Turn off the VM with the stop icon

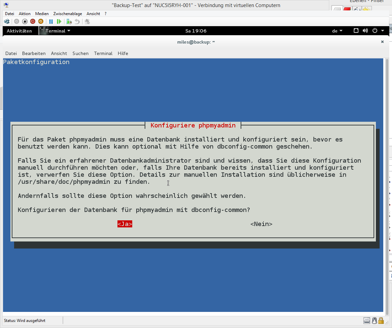click(x=25, y=21)
